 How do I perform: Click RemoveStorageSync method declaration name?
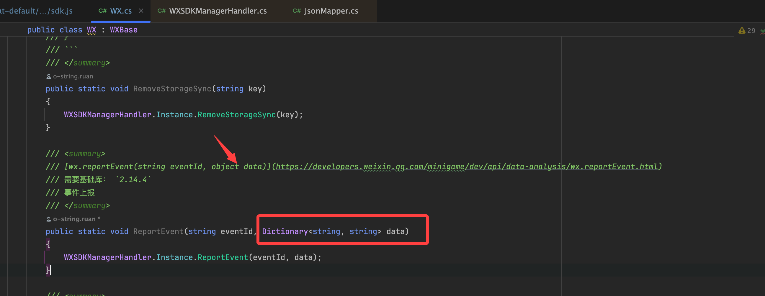point(172,89)
